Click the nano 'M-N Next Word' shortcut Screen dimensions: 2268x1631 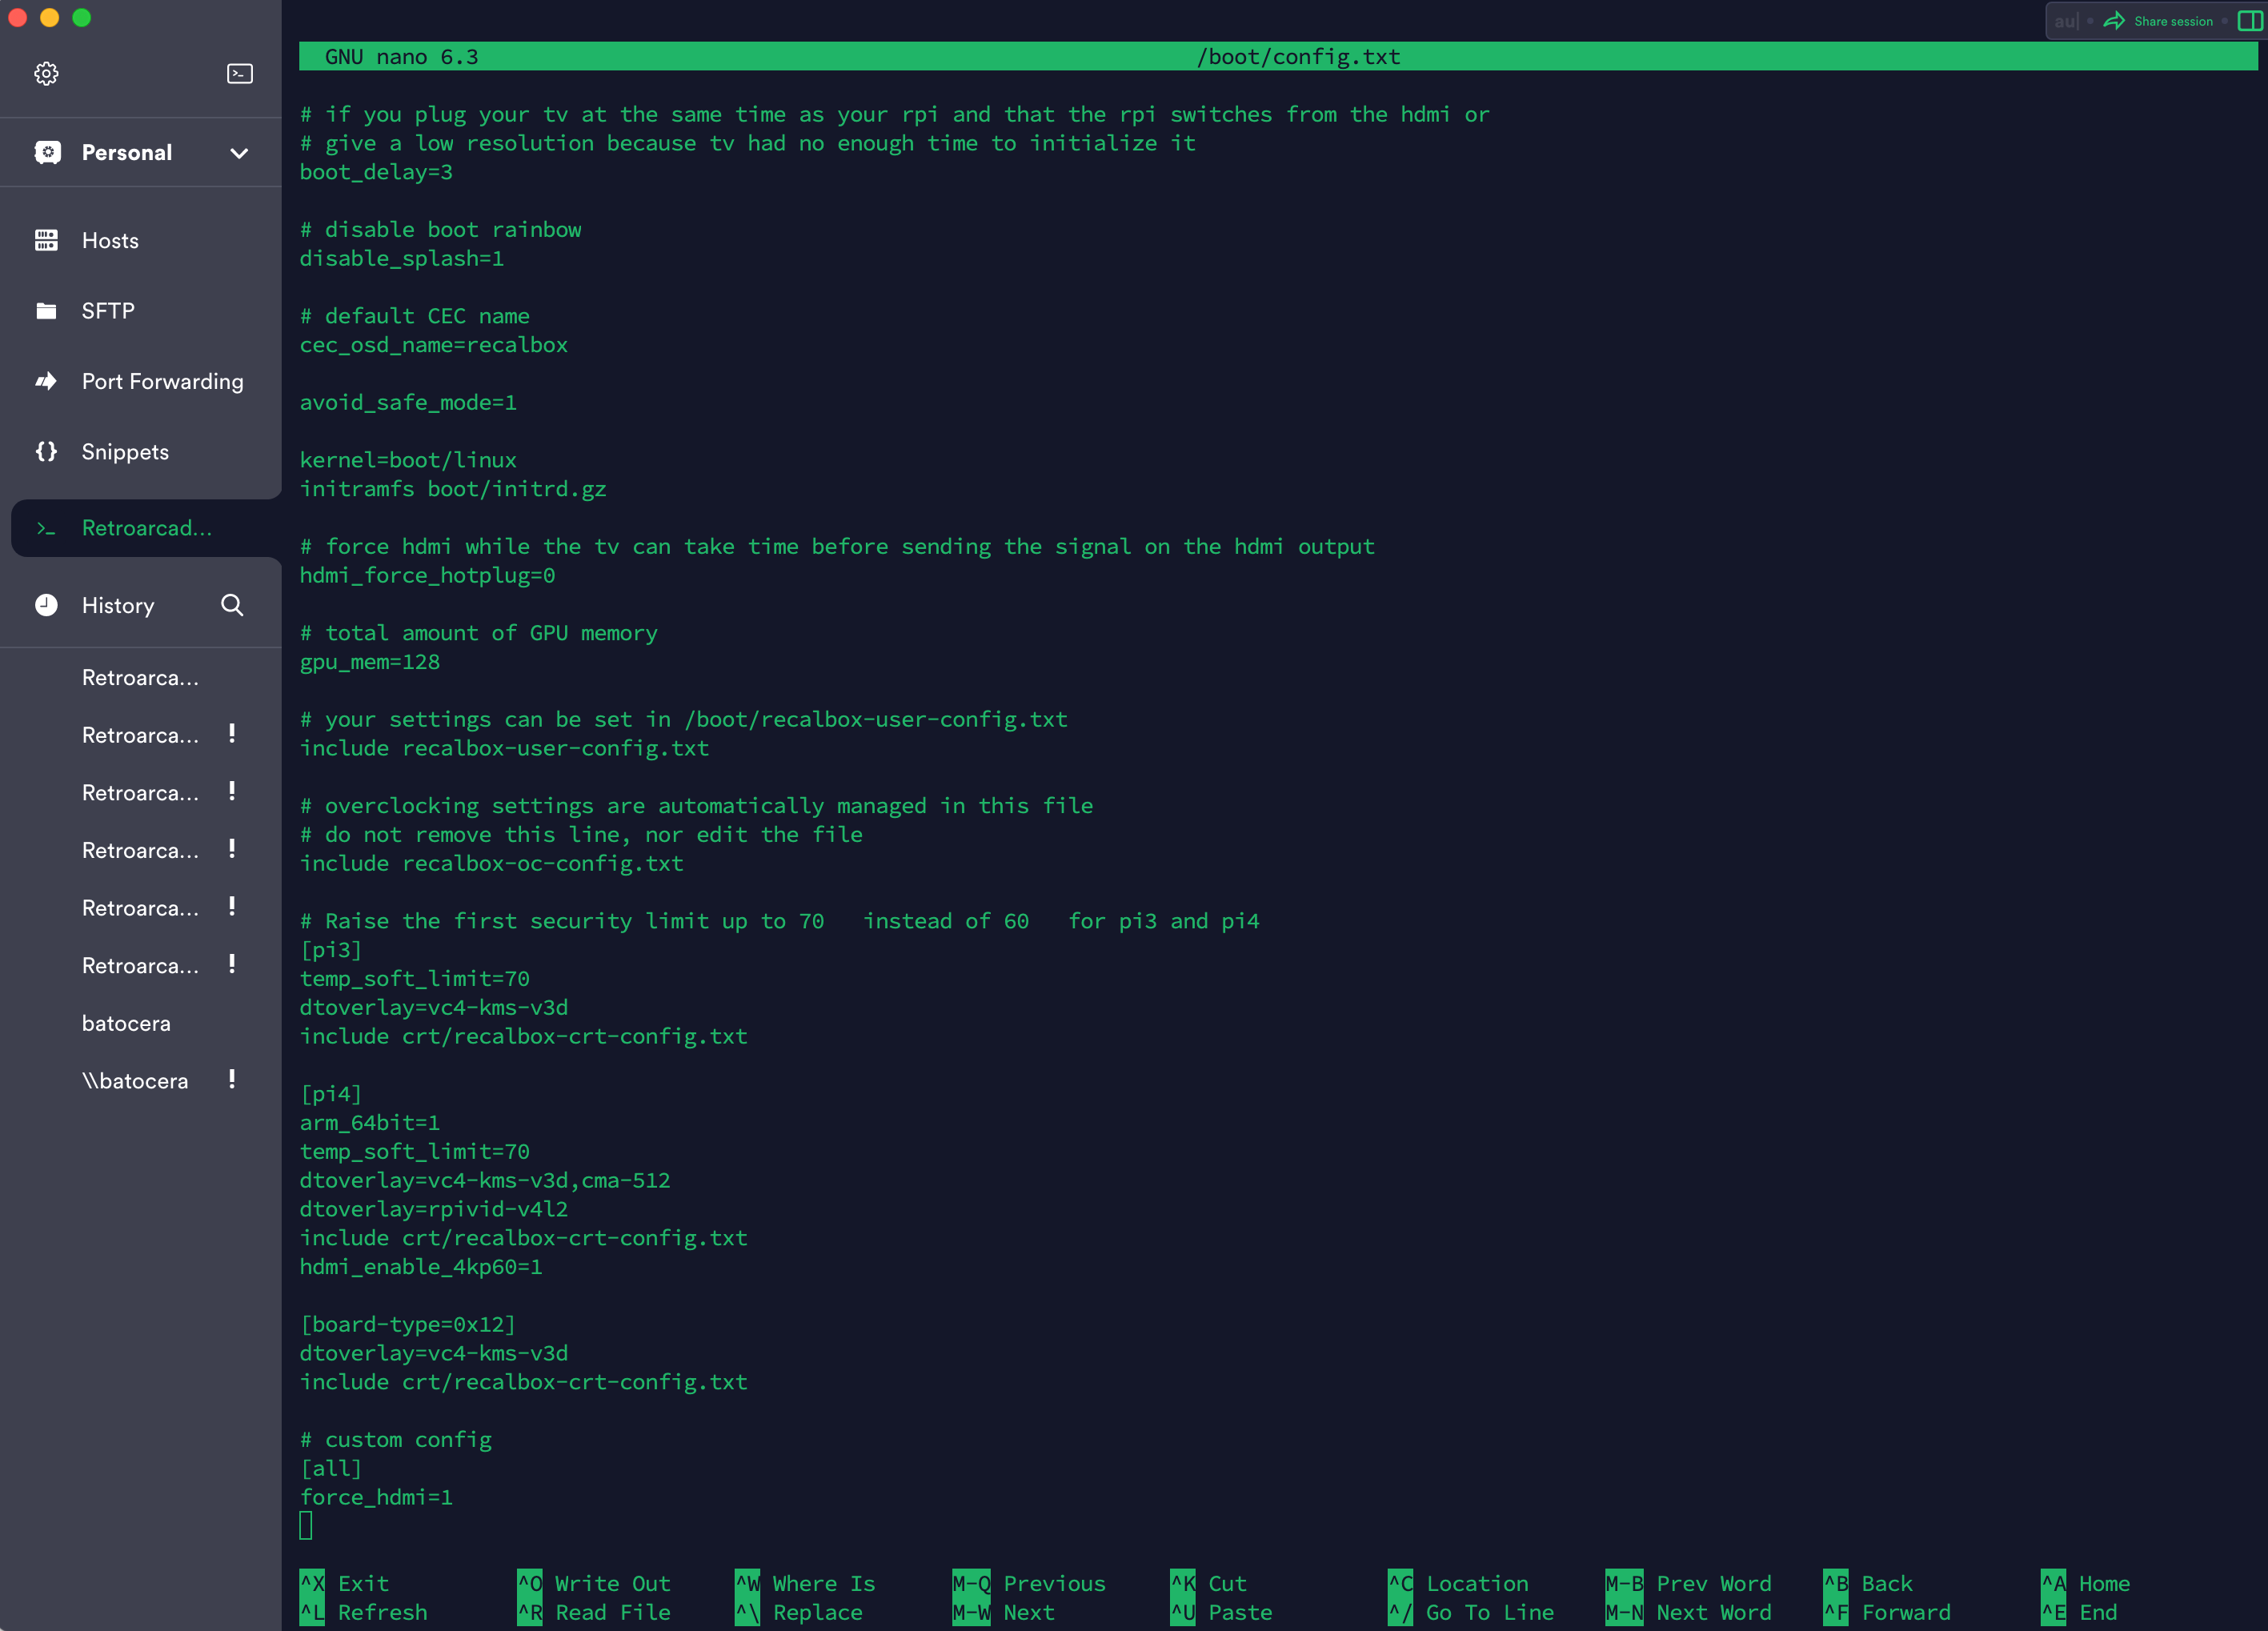pos(1689,1612)
